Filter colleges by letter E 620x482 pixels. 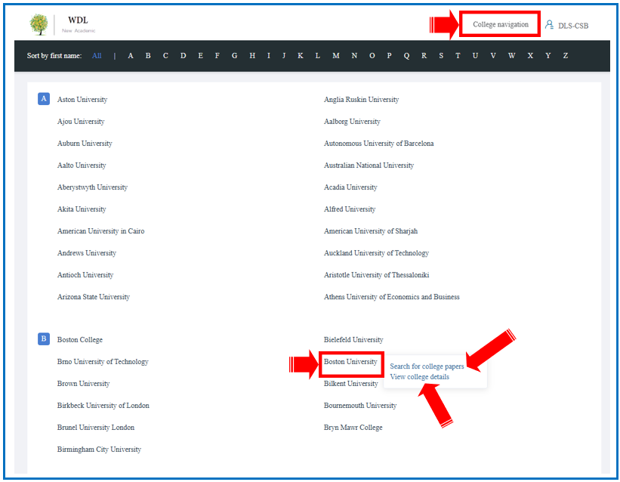coord(200,56)
